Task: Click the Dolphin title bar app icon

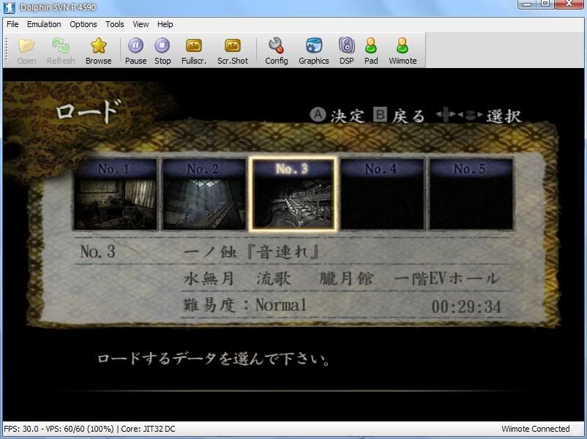Action: [10, 7]
